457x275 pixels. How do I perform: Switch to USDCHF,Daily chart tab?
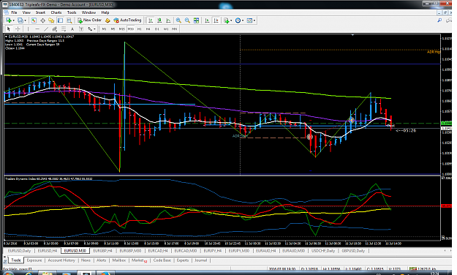pos(323,251)
